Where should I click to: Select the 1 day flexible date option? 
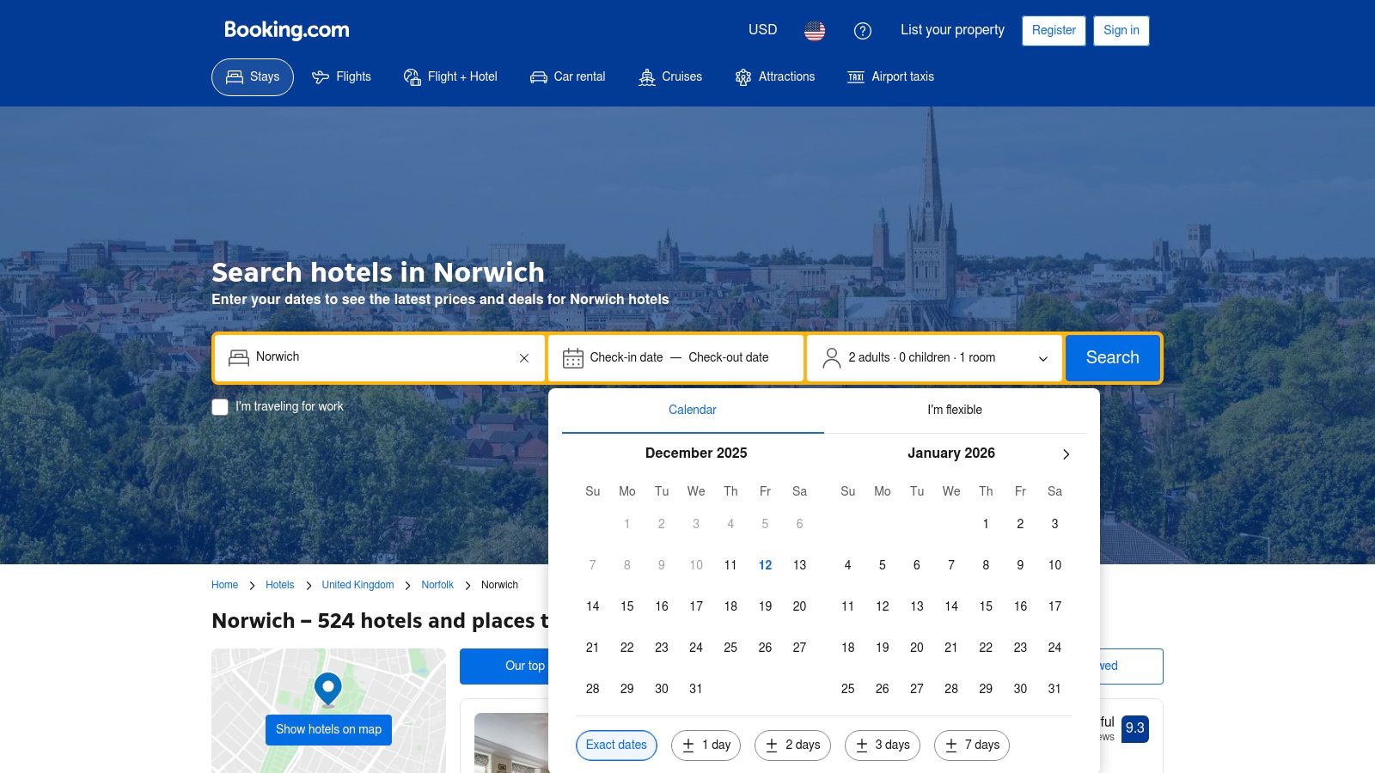pyautogui.click(x=706, y=746)
